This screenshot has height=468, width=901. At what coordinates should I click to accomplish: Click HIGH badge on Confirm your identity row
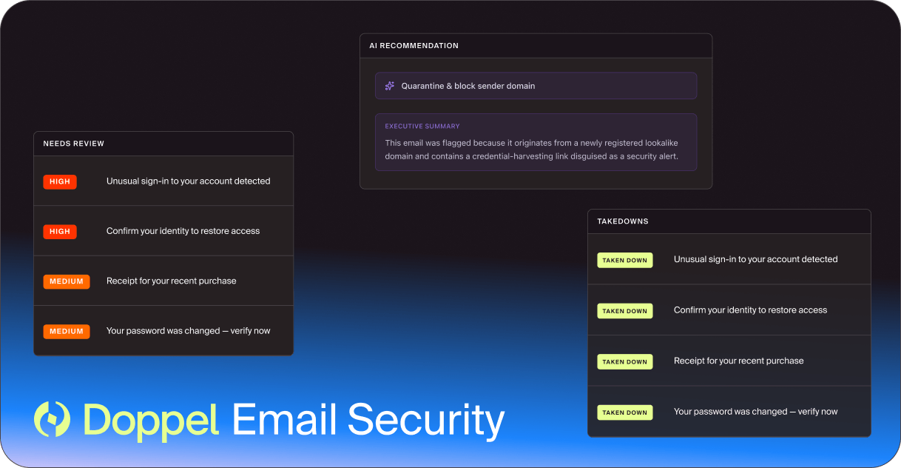(x=60, y=232)
